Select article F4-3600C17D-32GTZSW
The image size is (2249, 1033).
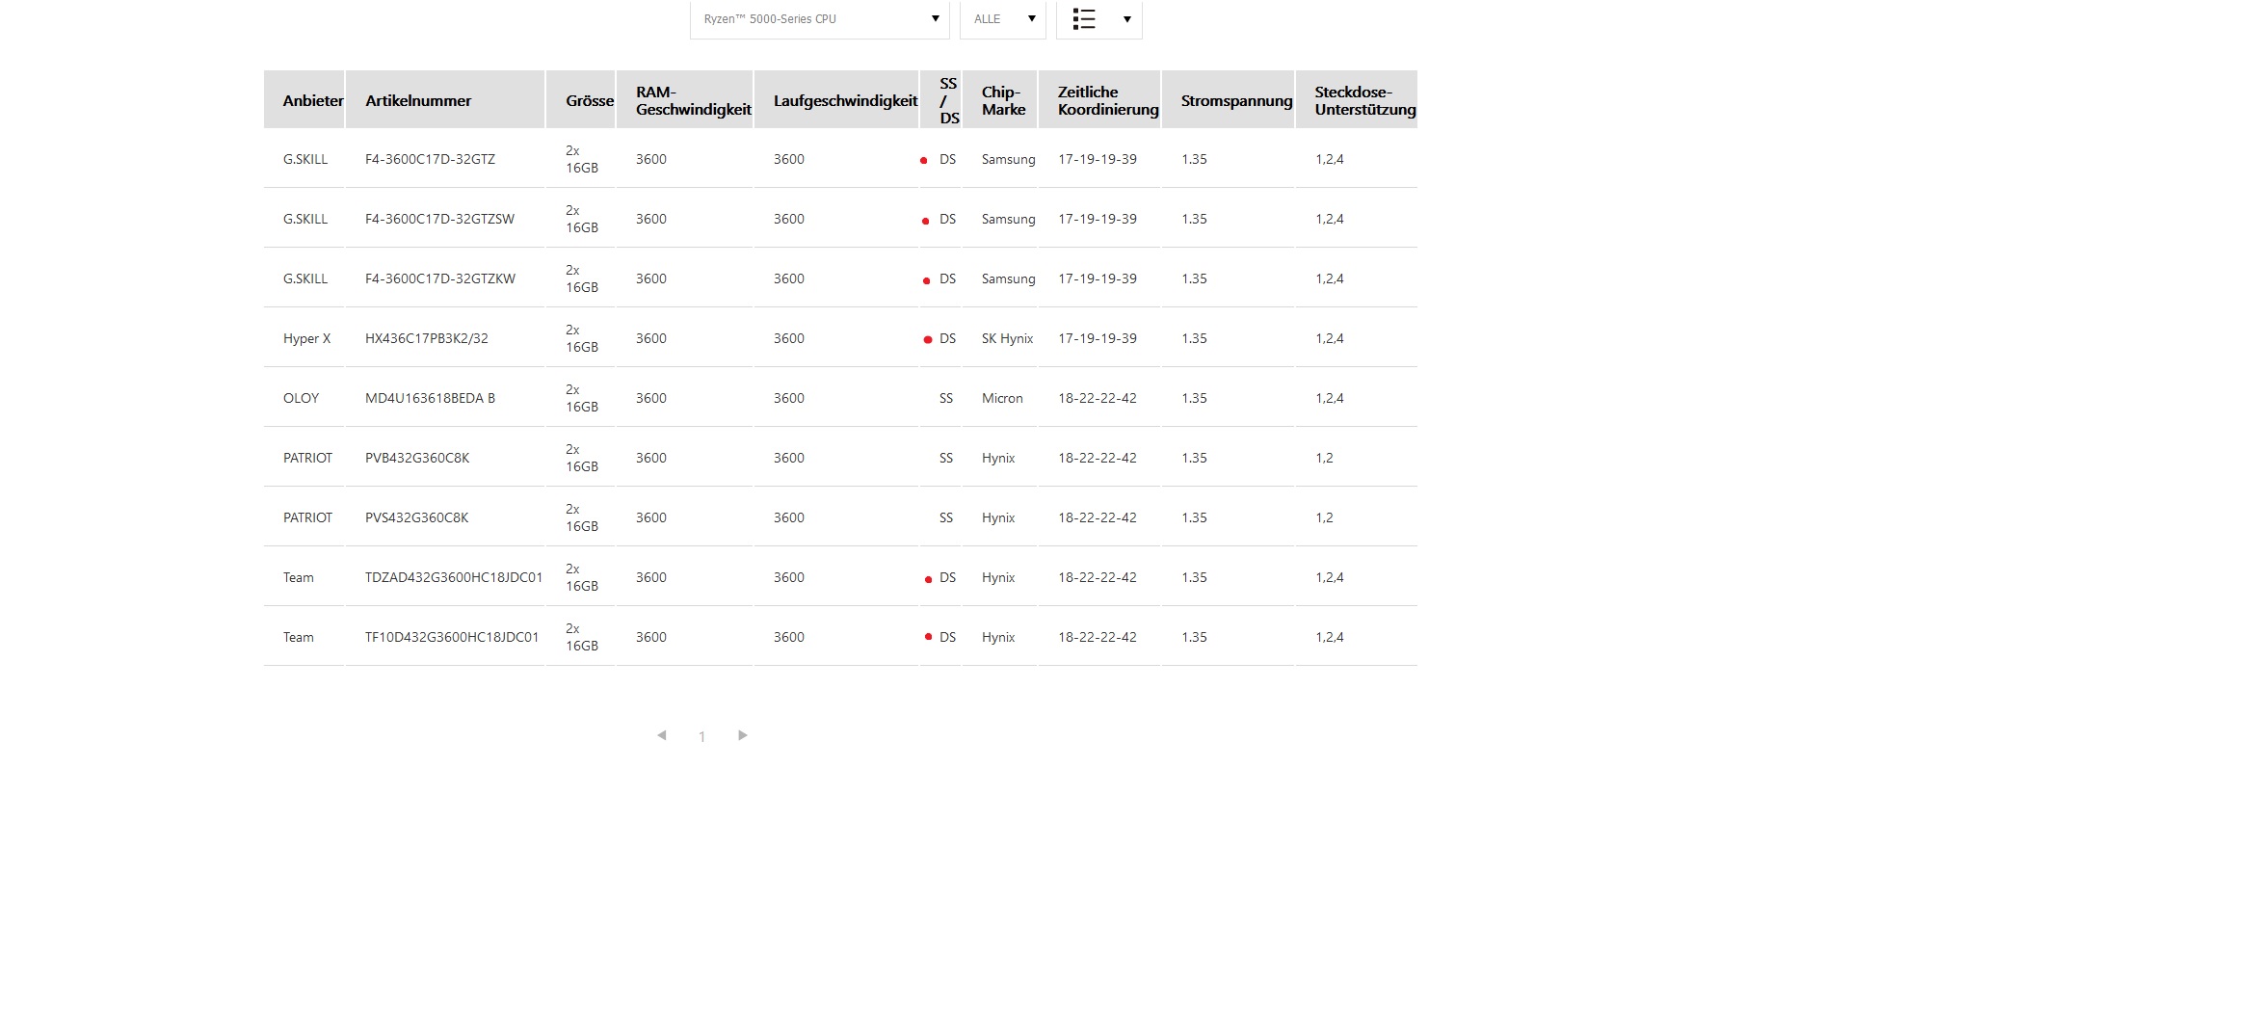[439, 219]
